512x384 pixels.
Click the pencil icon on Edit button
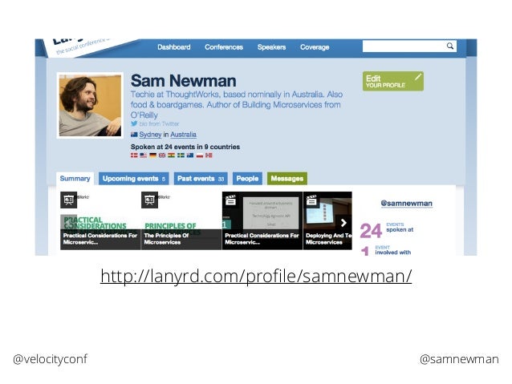(418, 77)
